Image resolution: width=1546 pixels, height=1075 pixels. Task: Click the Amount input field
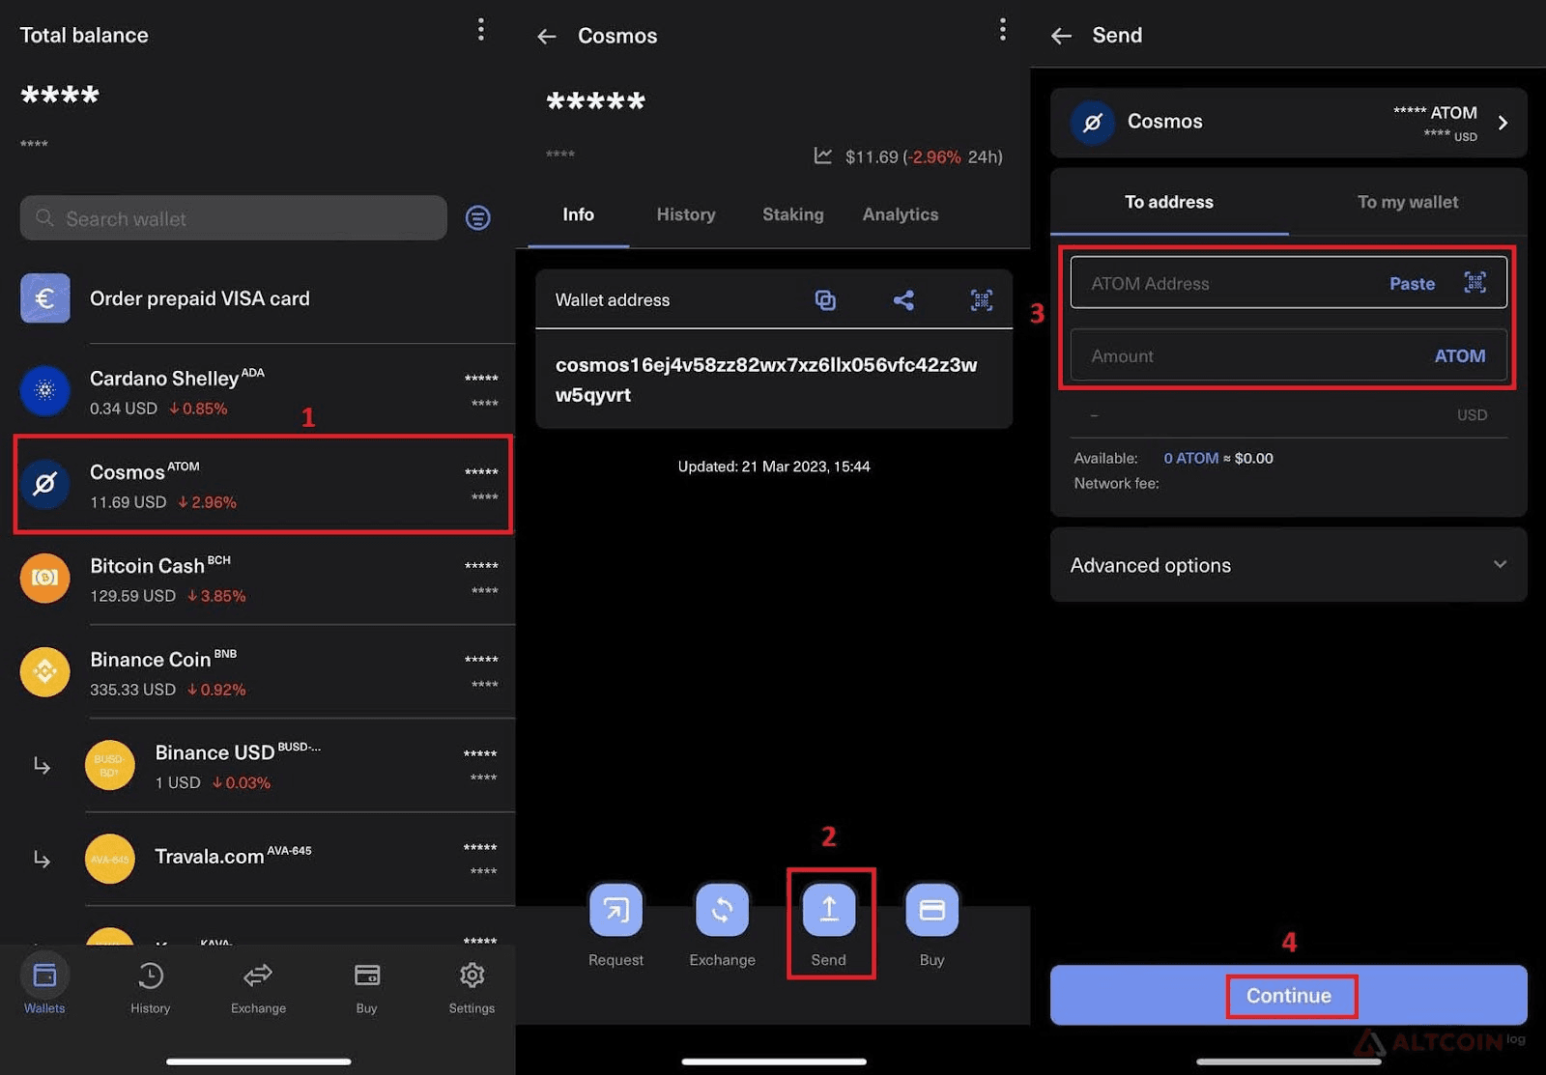[1289, 355]
